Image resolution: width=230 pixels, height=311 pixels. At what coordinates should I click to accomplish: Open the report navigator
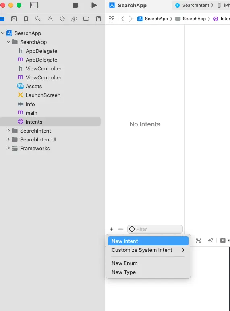pos(99,19)
